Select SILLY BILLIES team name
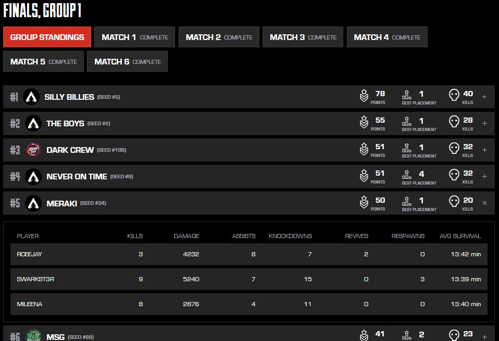 point(69,97)
